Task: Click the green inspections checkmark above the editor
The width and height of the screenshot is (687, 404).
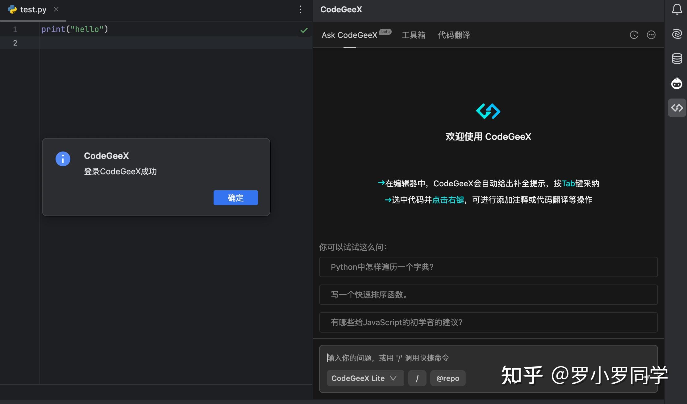Action: (304, 30)
